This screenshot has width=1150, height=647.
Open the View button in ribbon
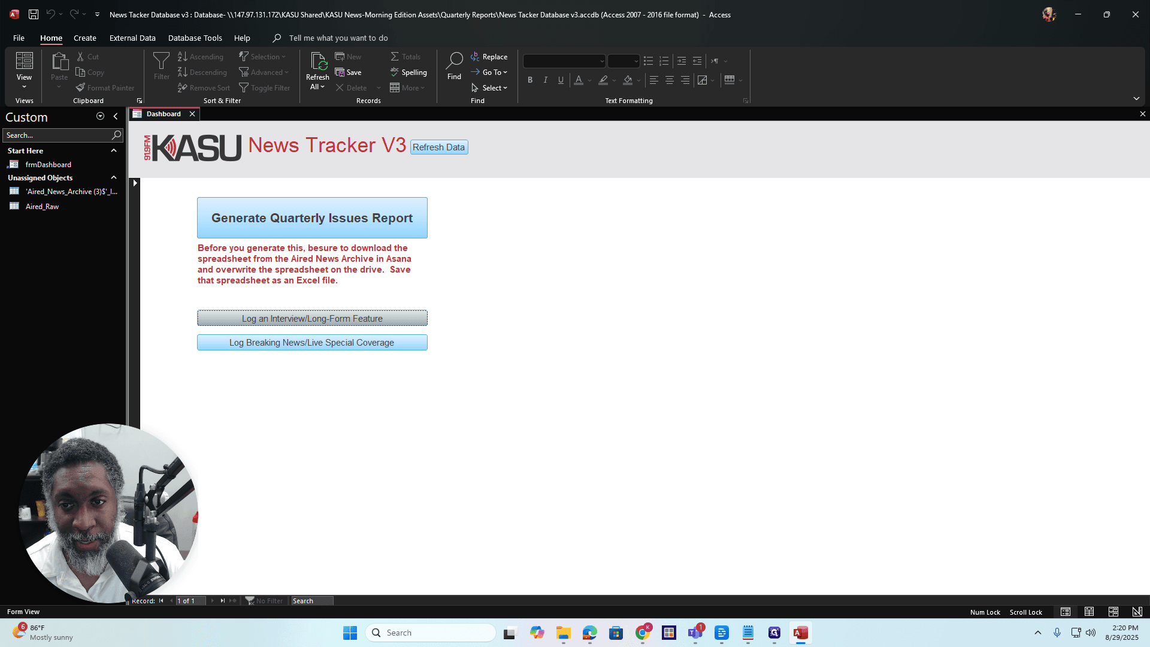24,71
